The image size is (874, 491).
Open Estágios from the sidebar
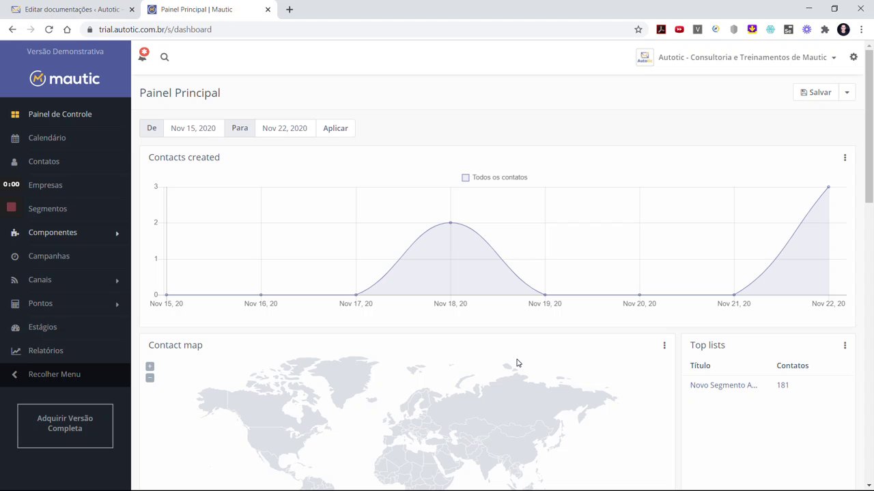point(42,327)
